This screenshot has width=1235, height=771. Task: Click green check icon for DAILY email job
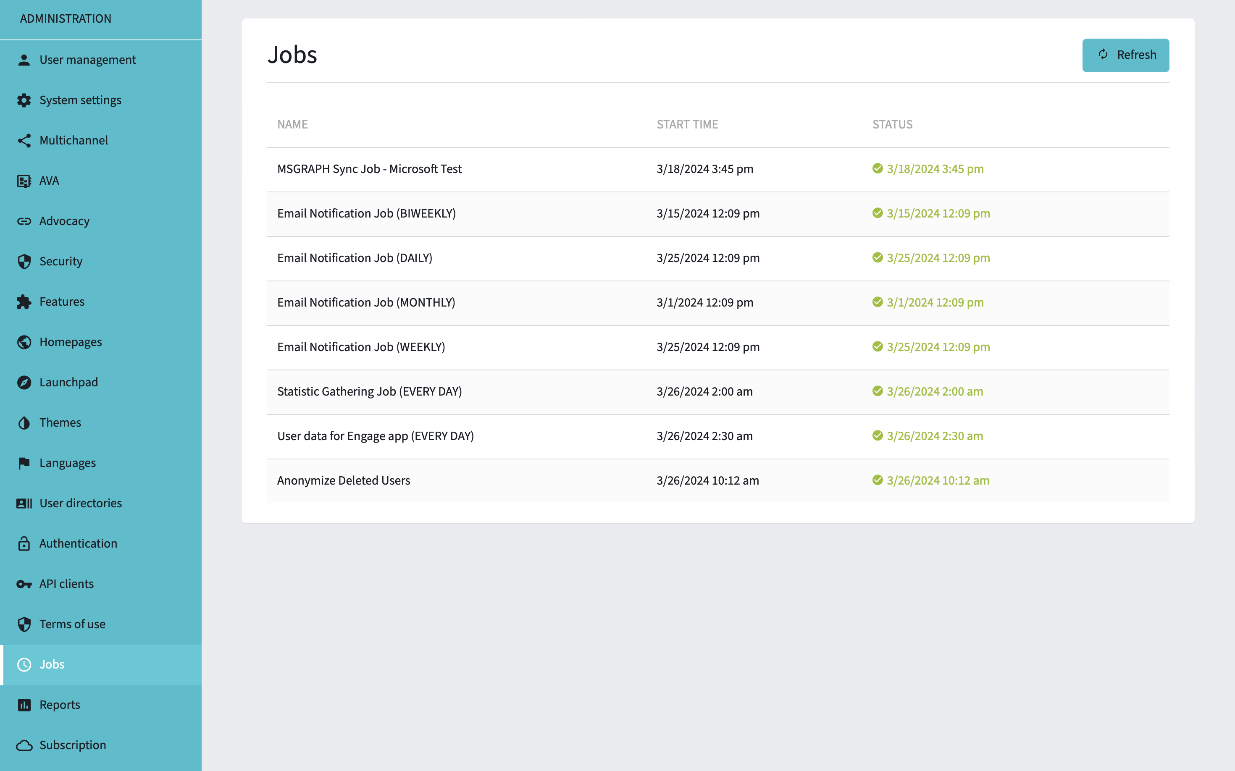(878, 257)
